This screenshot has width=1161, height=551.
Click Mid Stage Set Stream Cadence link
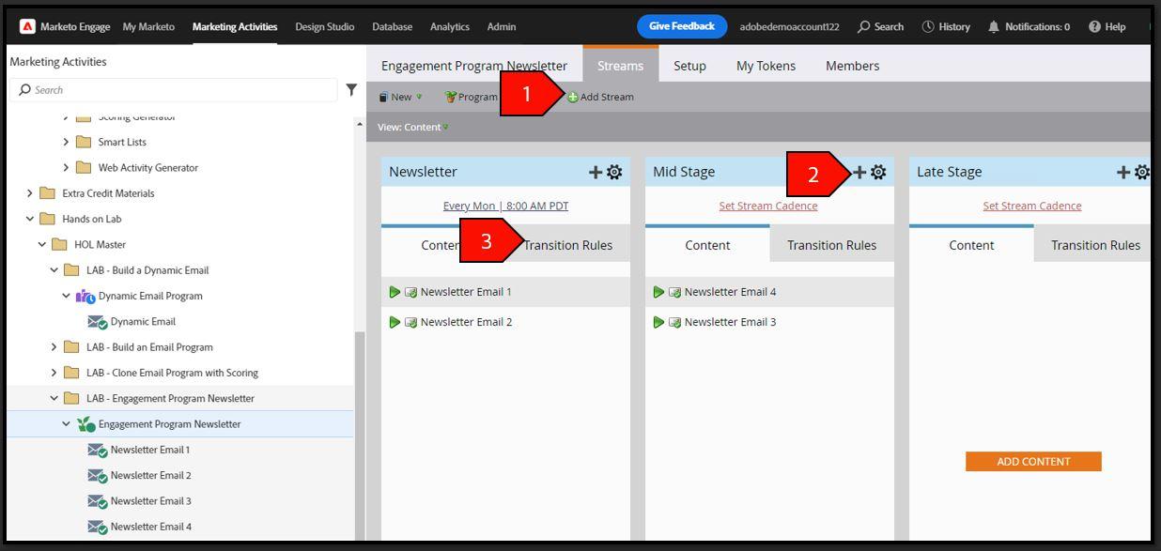768,206
